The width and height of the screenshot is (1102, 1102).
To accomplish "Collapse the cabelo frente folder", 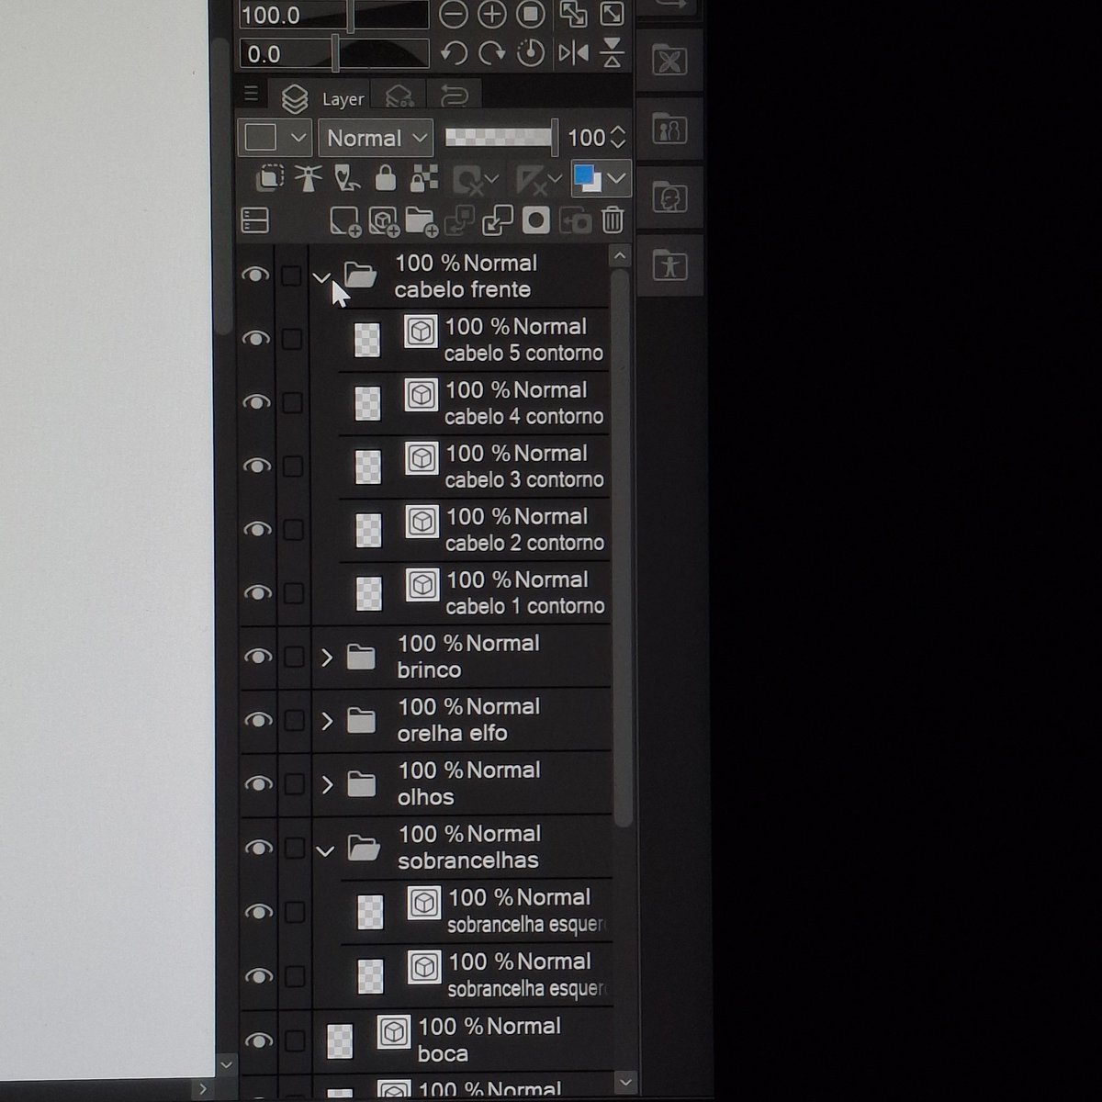I will pyautogui.click(x=320, y=275).
